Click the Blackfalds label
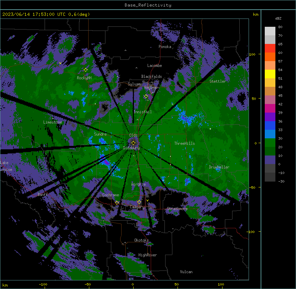 (151, 77)
